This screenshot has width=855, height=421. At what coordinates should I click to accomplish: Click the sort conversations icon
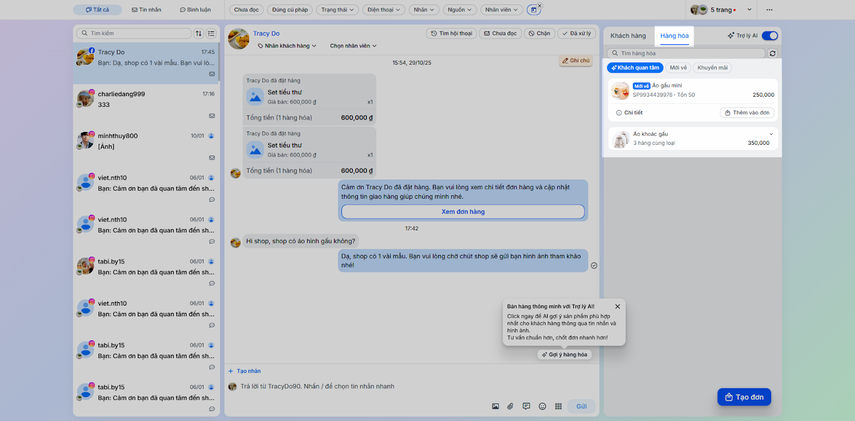[x=199, y=33]
